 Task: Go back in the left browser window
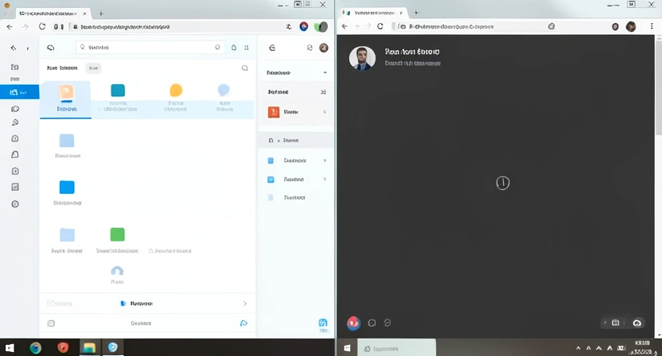10,26
